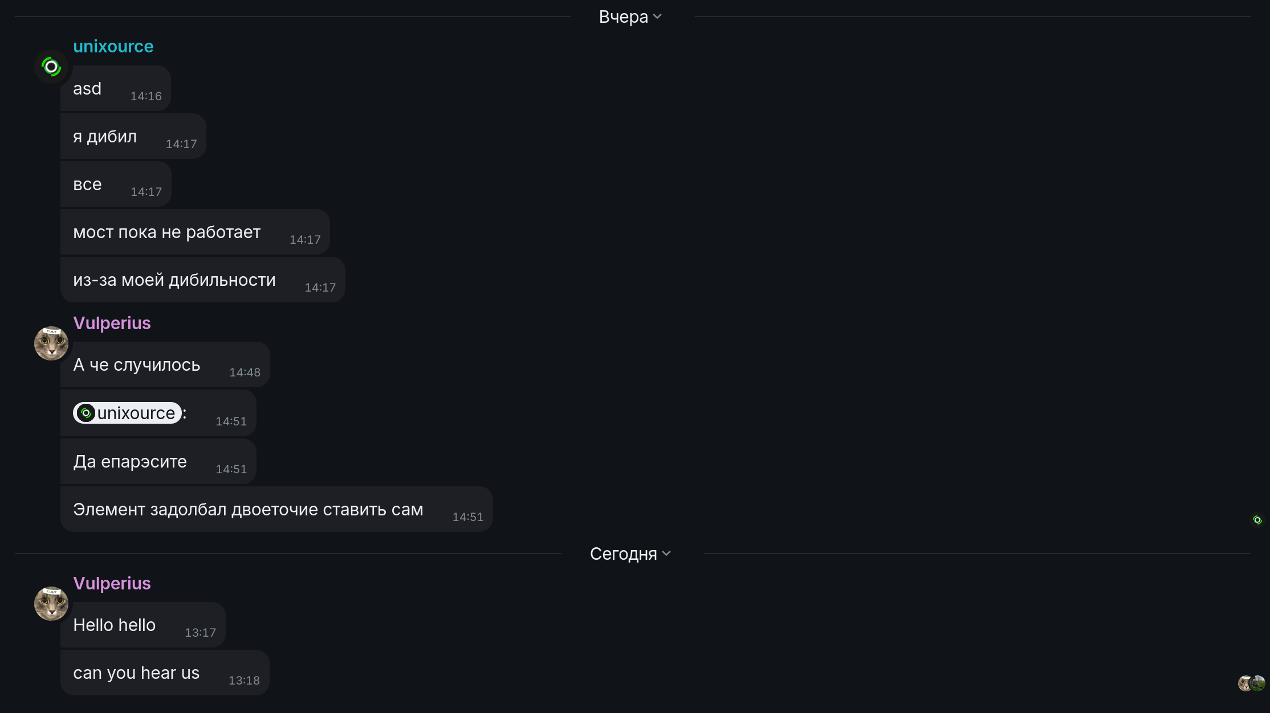Image resolution: width=1270 pixels, height=713 pixels.
Task: Select the 'Hello hello' message bubble
Action: tap(143, 625)
